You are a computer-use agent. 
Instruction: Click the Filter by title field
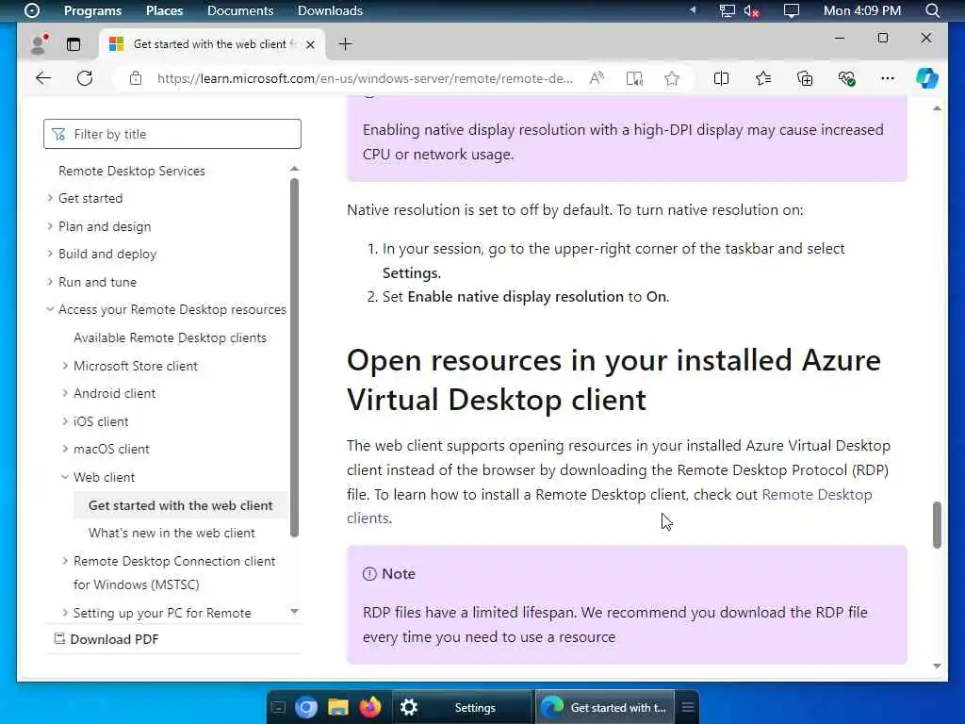click(x=172, y=134)
